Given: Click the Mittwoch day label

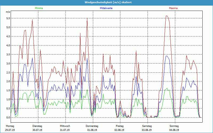Looking at the screenshot, I should coord(65,126).
